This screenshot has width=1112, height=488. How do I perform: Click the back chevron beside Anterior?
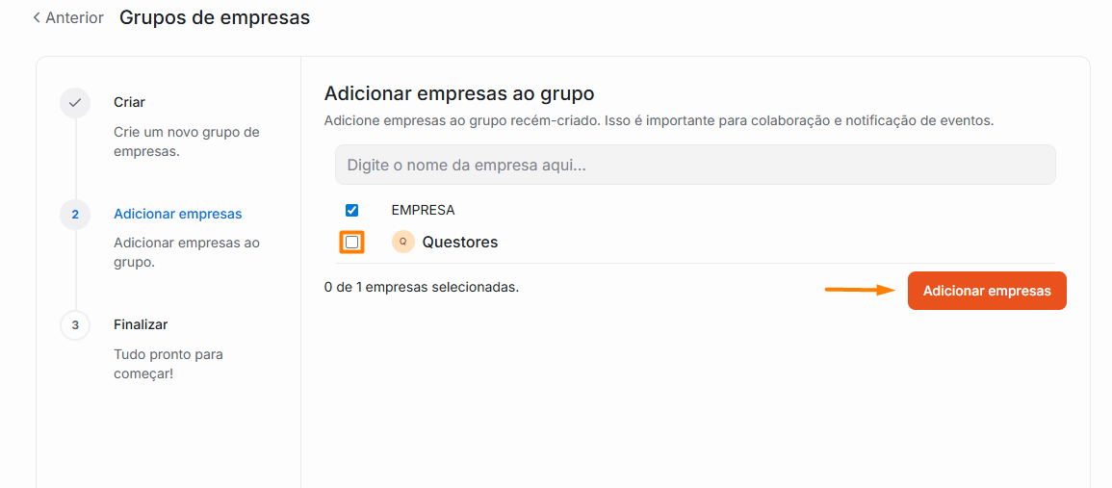coord(37,18)
